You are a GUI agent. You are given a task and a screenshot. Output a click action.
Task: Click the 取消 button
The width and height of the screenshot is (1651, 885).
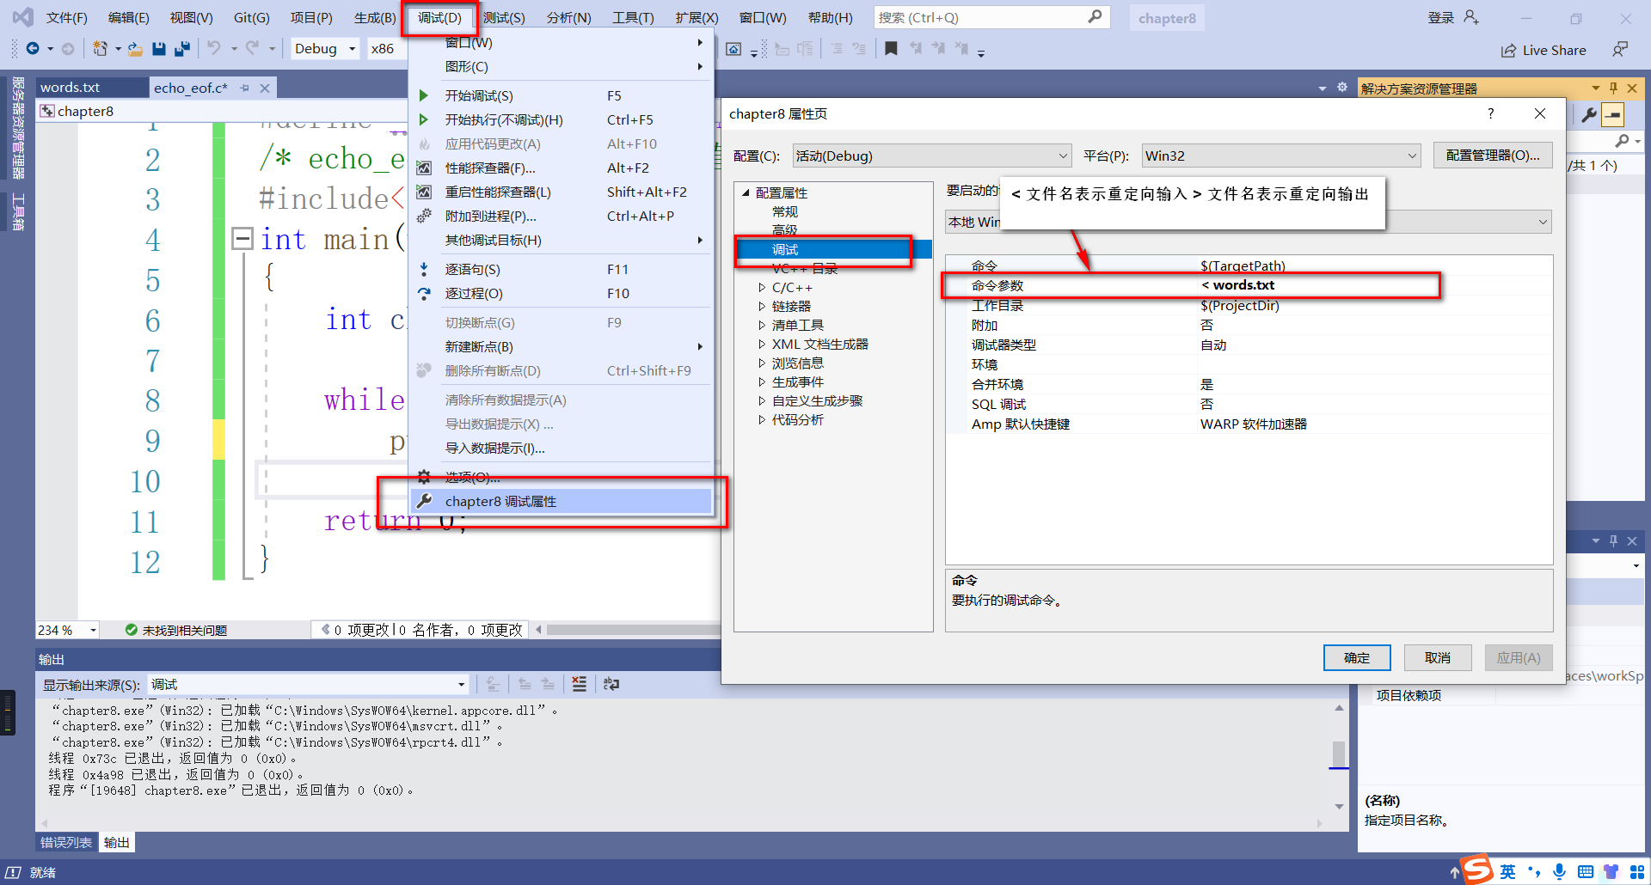(1438, 658)
